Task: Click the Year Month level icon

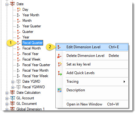Action: [18, 15]
